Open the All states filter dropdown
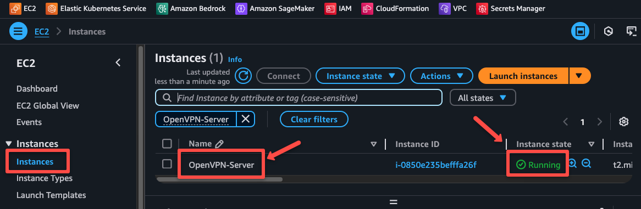The height and width of the screenshot is (209, 641). pyautogui.click(x=483, y=98)
